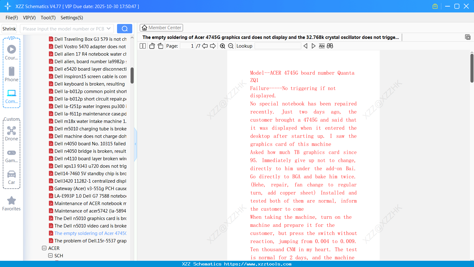Open Dell n4050 board No. 10315 file

tap(88, 143)
